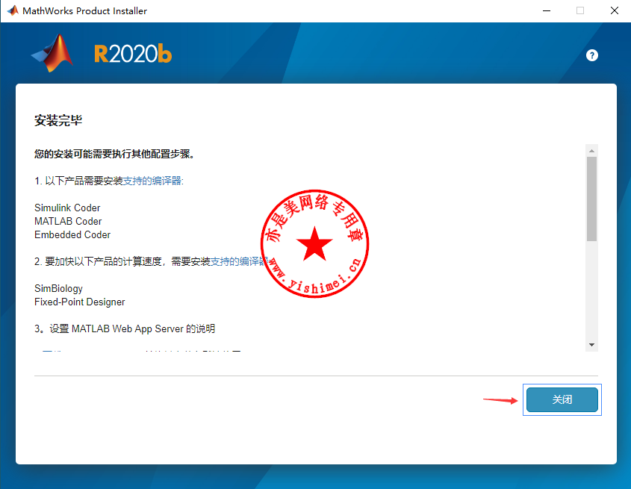
Task: Click the SimBiology product name
Action: point(58,289)
